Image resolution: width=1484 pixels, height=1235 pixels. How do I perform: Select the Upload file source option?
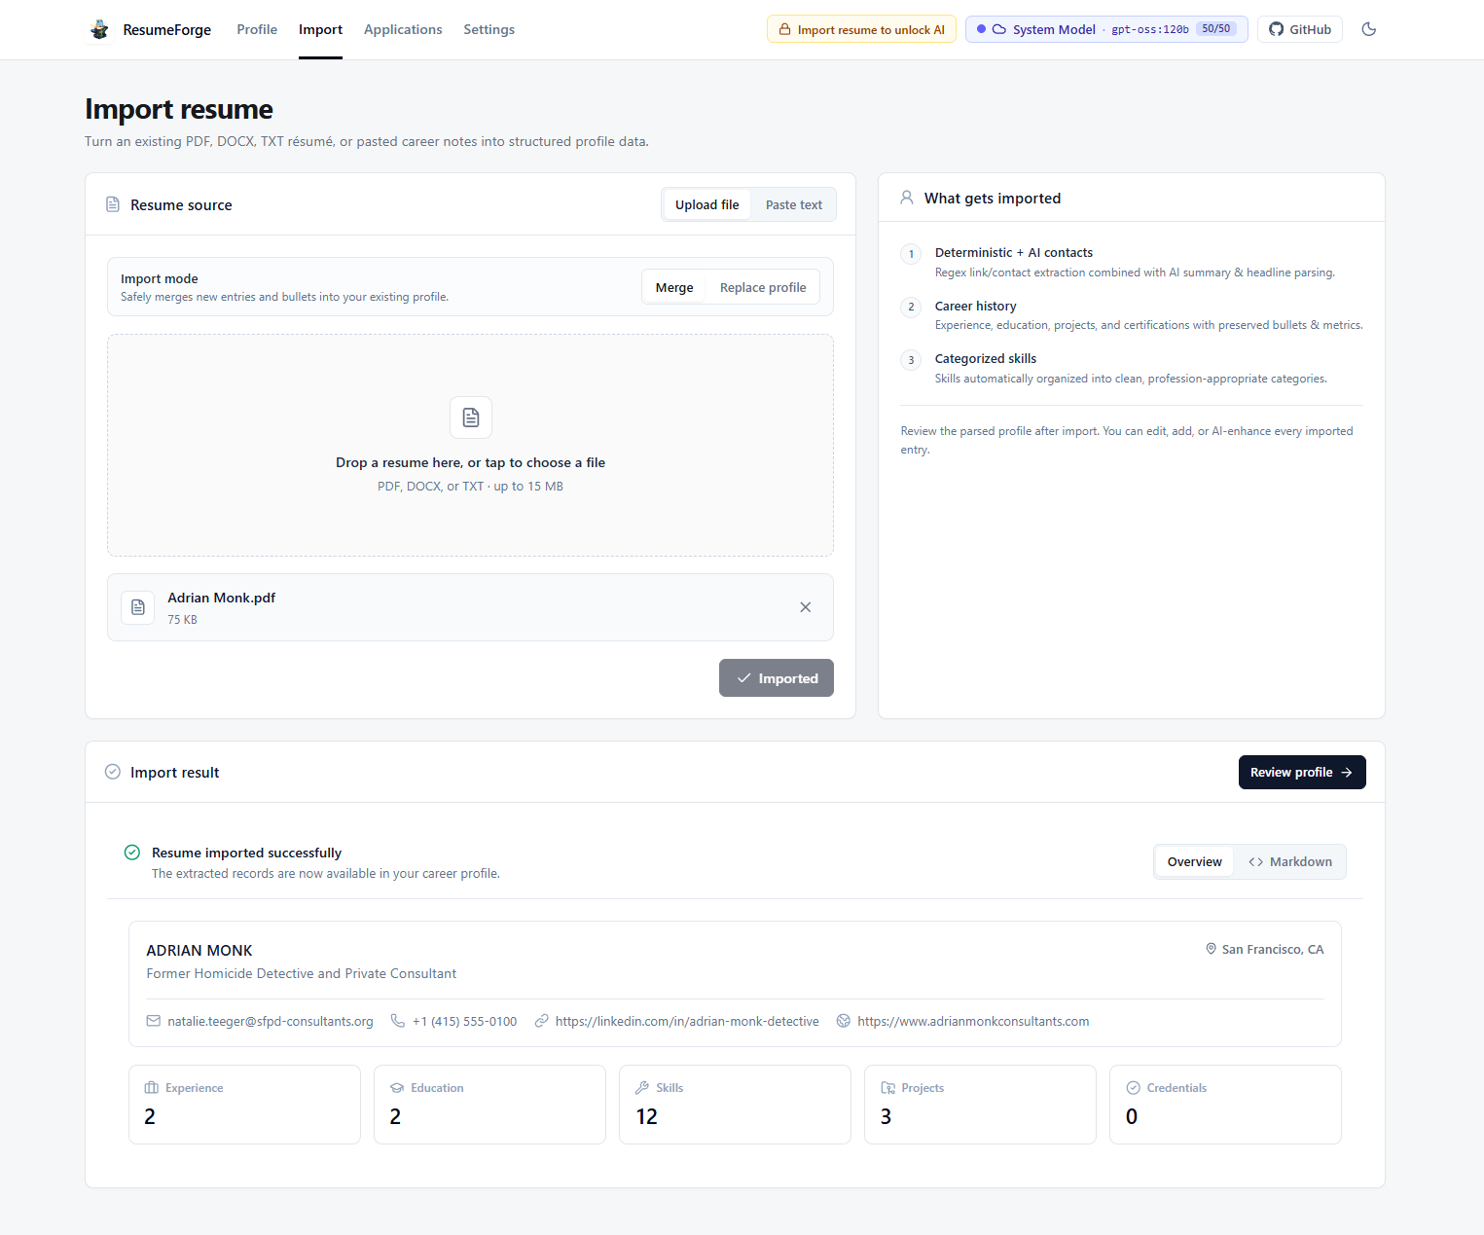[x=707, y=204]
